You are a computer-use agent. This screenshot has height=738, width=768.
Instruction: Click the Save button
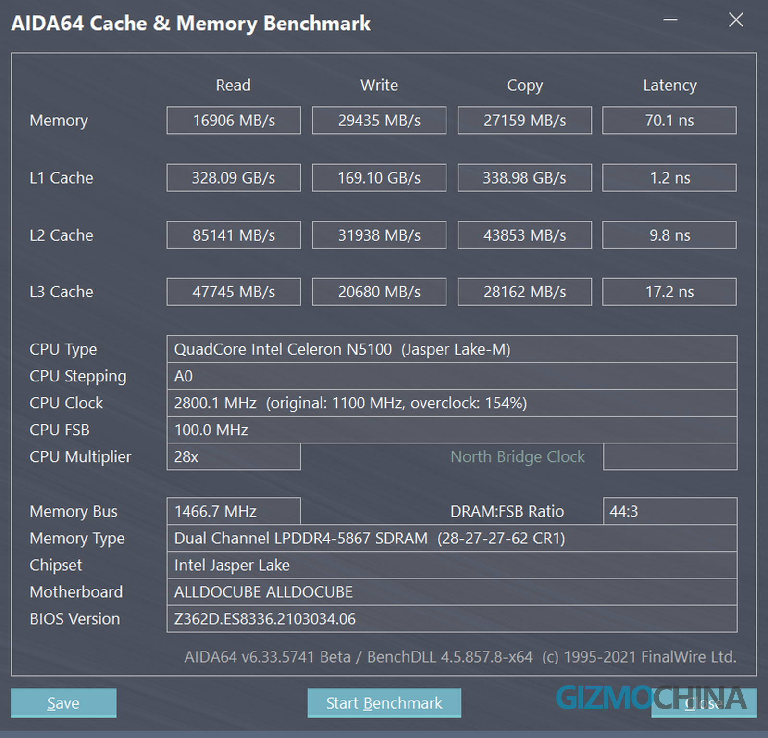coord(63,703)
